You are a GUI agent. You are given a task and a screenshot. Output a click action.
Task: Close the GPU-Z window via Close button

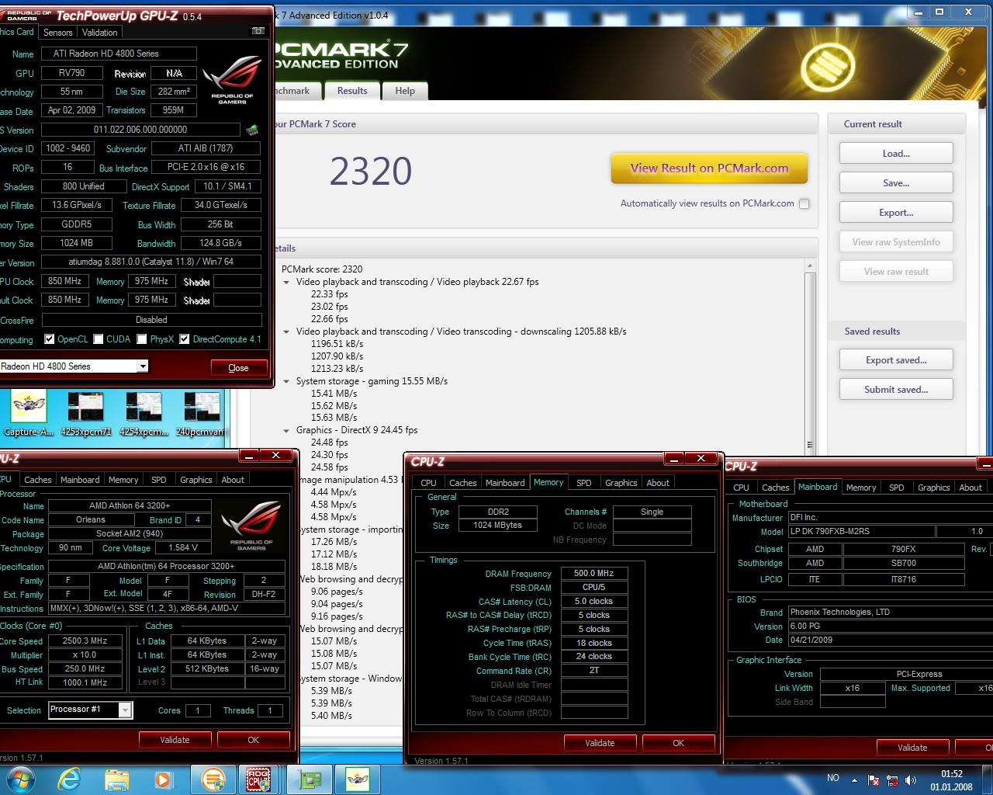(239, 368)
